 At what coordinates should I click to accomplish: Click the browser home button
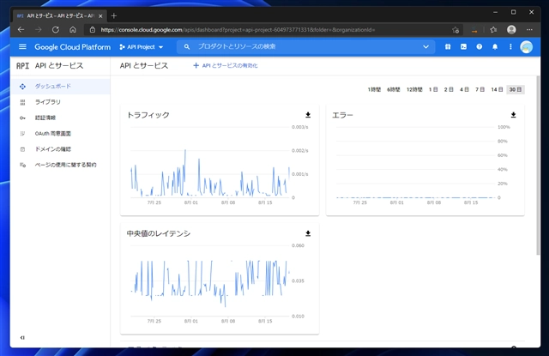pyautogui.click(x=73, y=30)
